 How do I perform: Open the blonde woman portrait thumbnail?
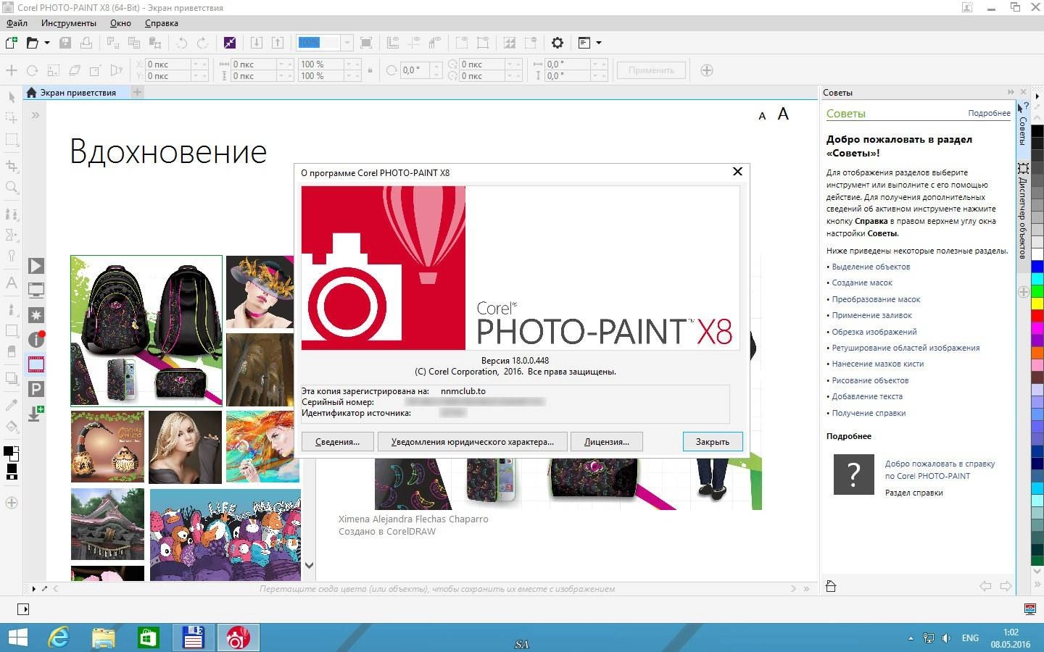point(185,447)
